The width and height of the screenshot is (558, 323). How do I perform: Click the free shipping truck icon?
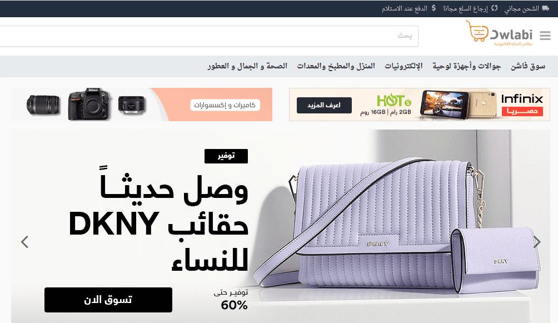pyautogui.click(x=546, y=8)
